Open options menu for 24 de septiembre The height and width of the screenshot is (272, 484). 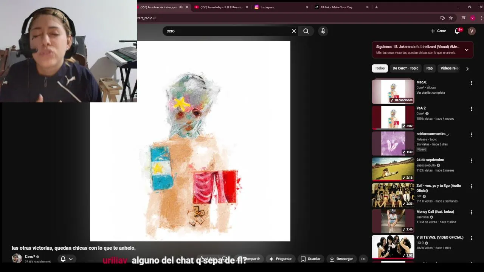(x=471, y=161)
